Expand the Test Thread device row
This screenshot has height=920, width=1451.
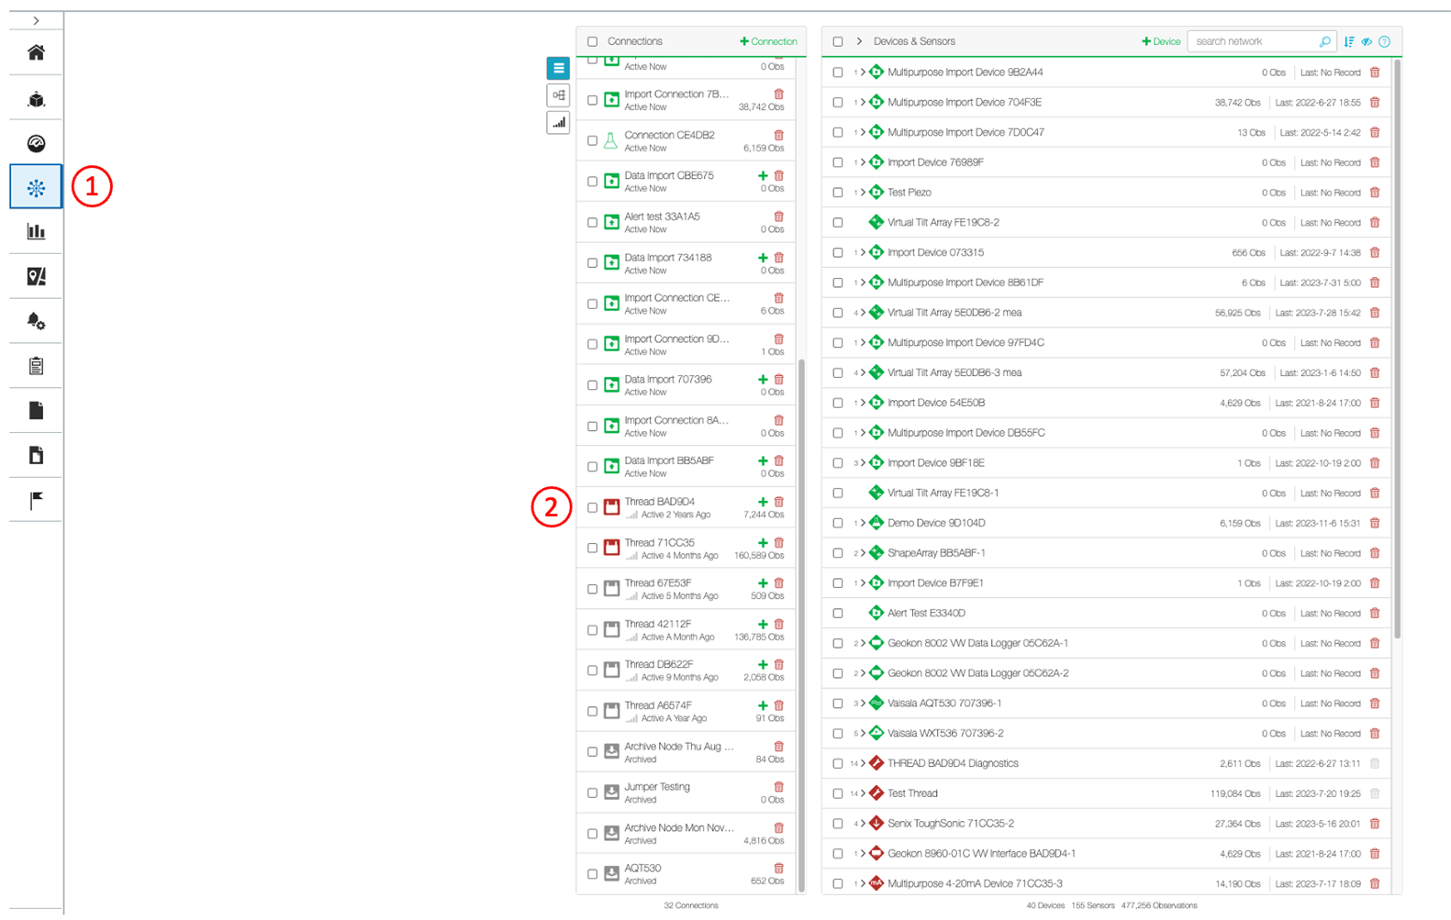click(863, 793)
